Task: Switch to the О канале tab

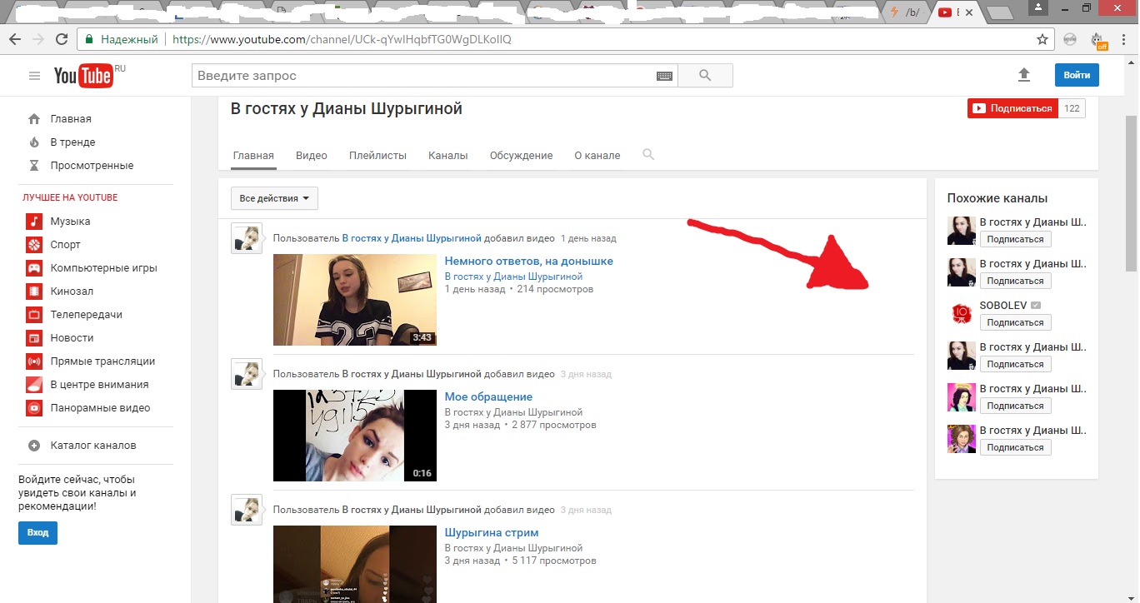Action: (597, 156)
